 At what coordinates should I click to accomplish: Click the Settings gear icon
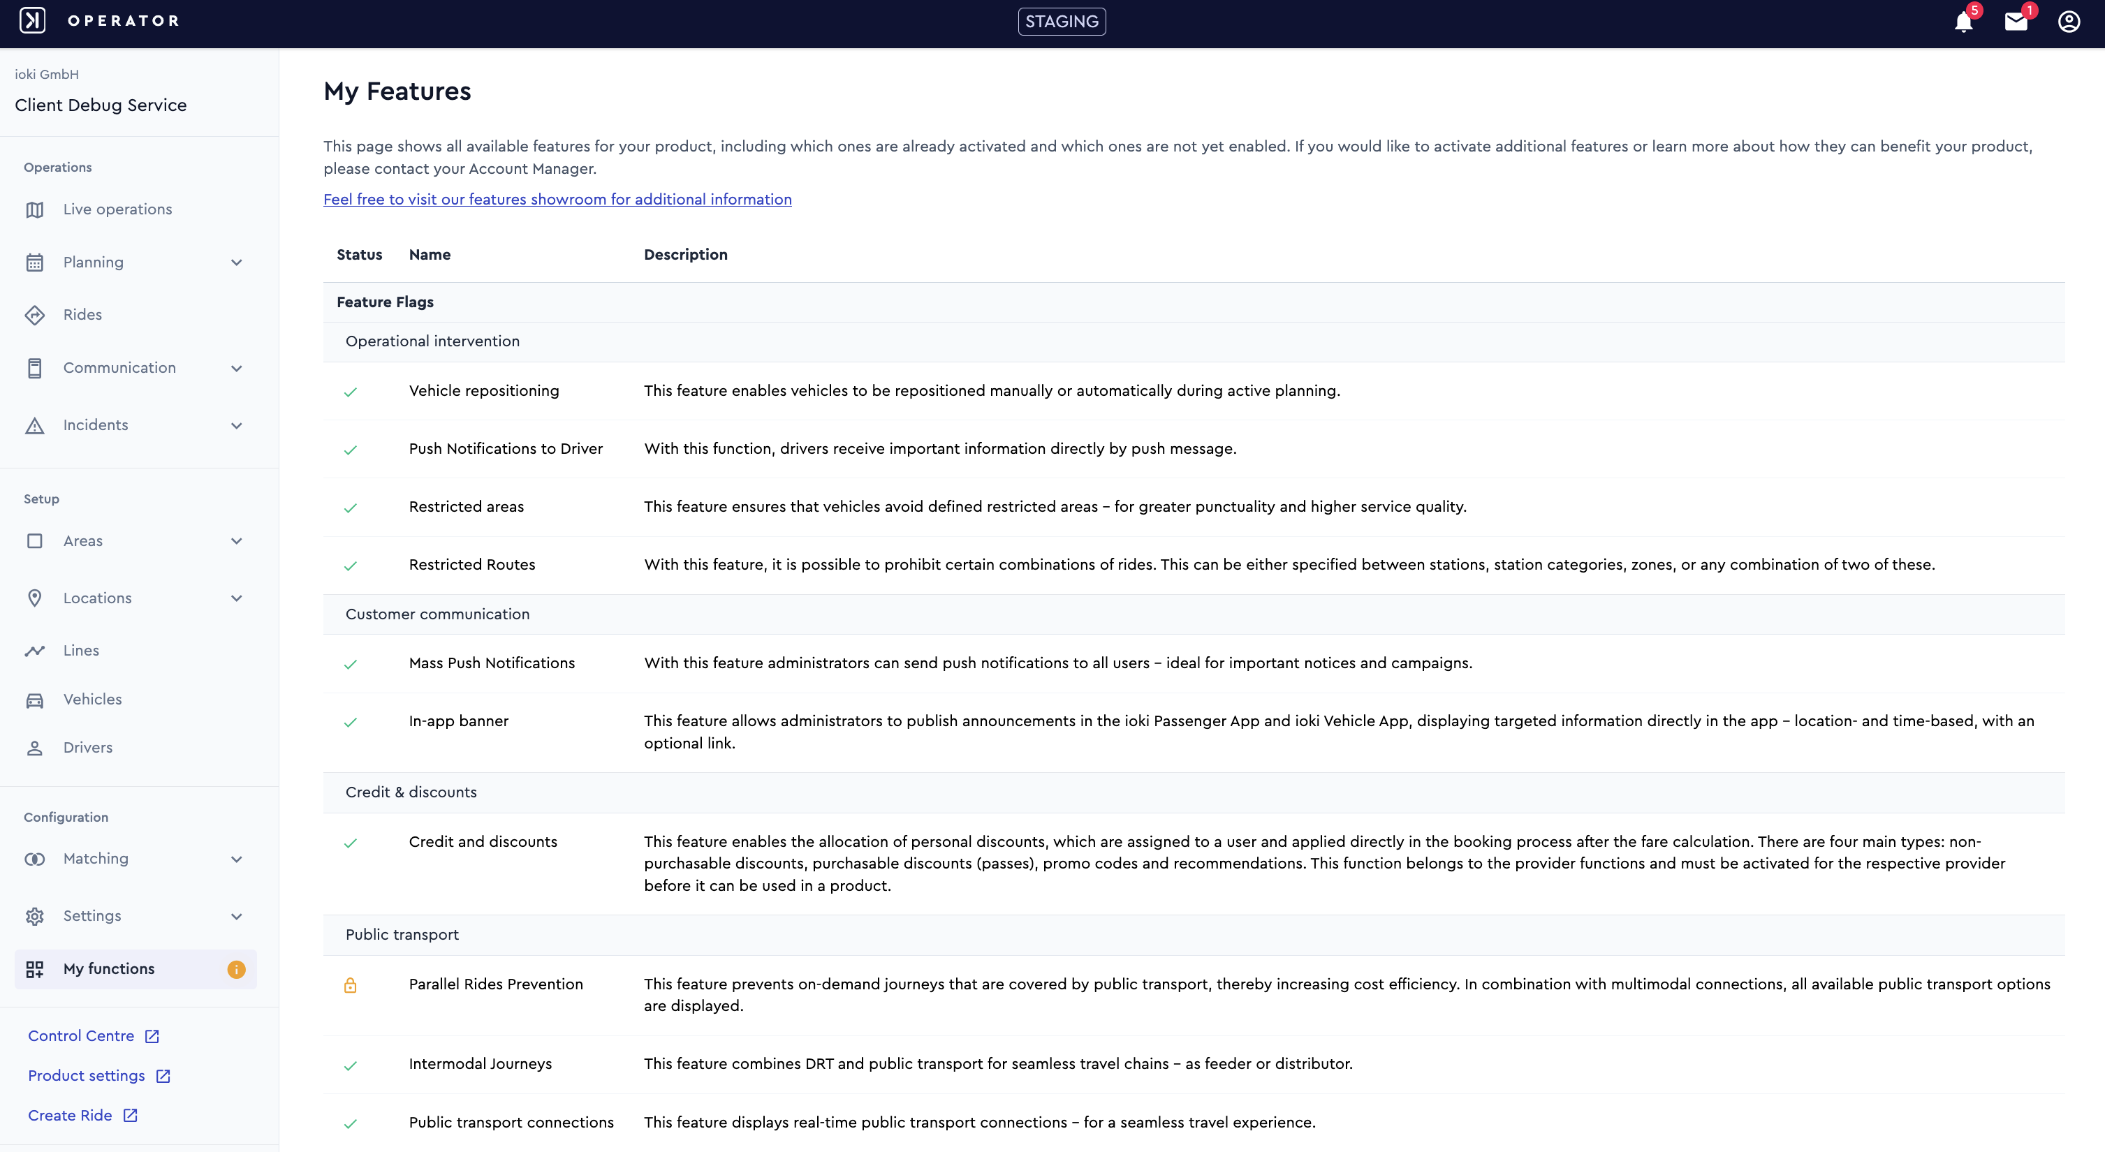point(34,917)
